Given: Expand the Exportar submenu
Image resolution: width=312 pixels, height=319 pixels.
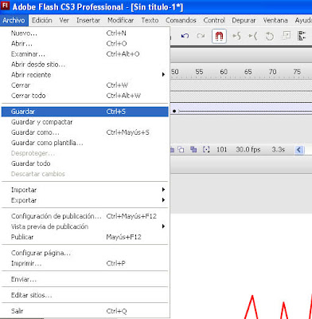Looking at the screenshot, I should 85,200.
